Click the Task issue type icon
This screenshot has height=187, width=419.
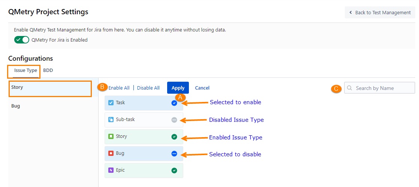pos(111,103)
